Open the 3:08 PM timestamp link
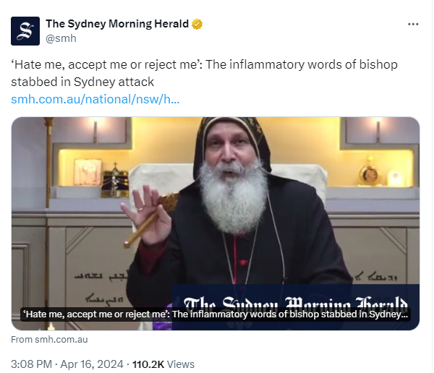Image resolution: width=434 pixels, height=373 pixels. [31, 364]
